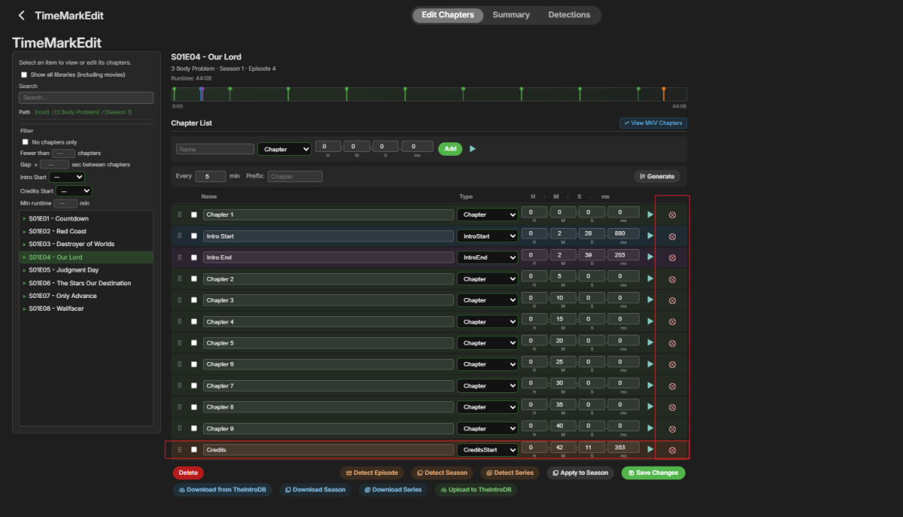Play from the Intro End timestamp
Viewport: 903px width, 517px height.
point(651,257)
